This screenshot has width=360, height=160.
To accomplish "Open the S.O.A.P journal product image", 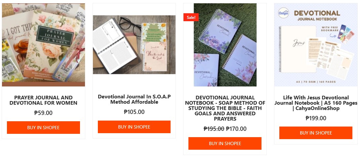I will click(x=134, y=45).
